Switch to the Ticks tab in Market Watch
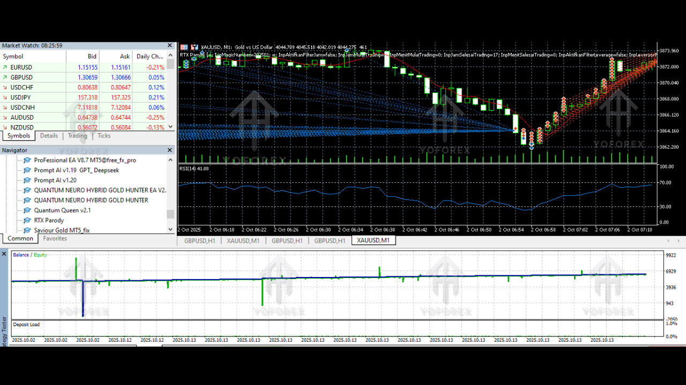Screen dimensions: 686x385 104,136
